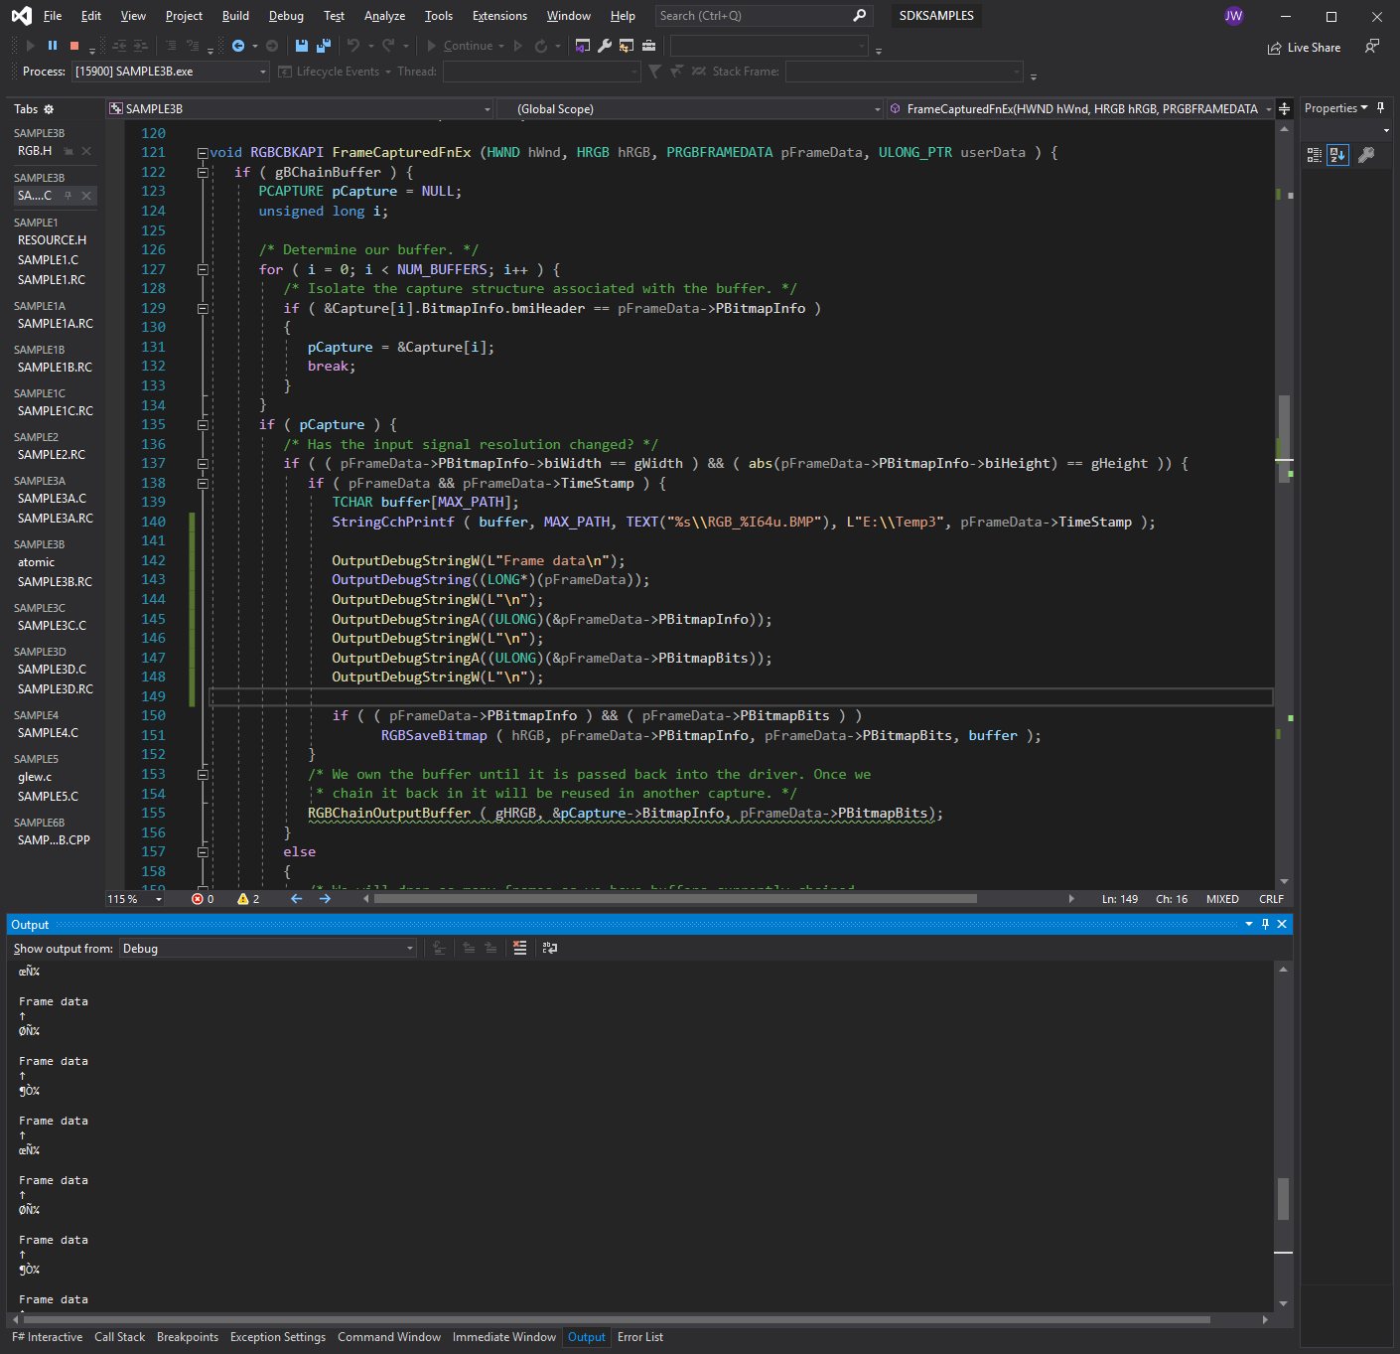Open the Debug menu
This screenshot has width=1400, height=1354.
coord(286,16)
